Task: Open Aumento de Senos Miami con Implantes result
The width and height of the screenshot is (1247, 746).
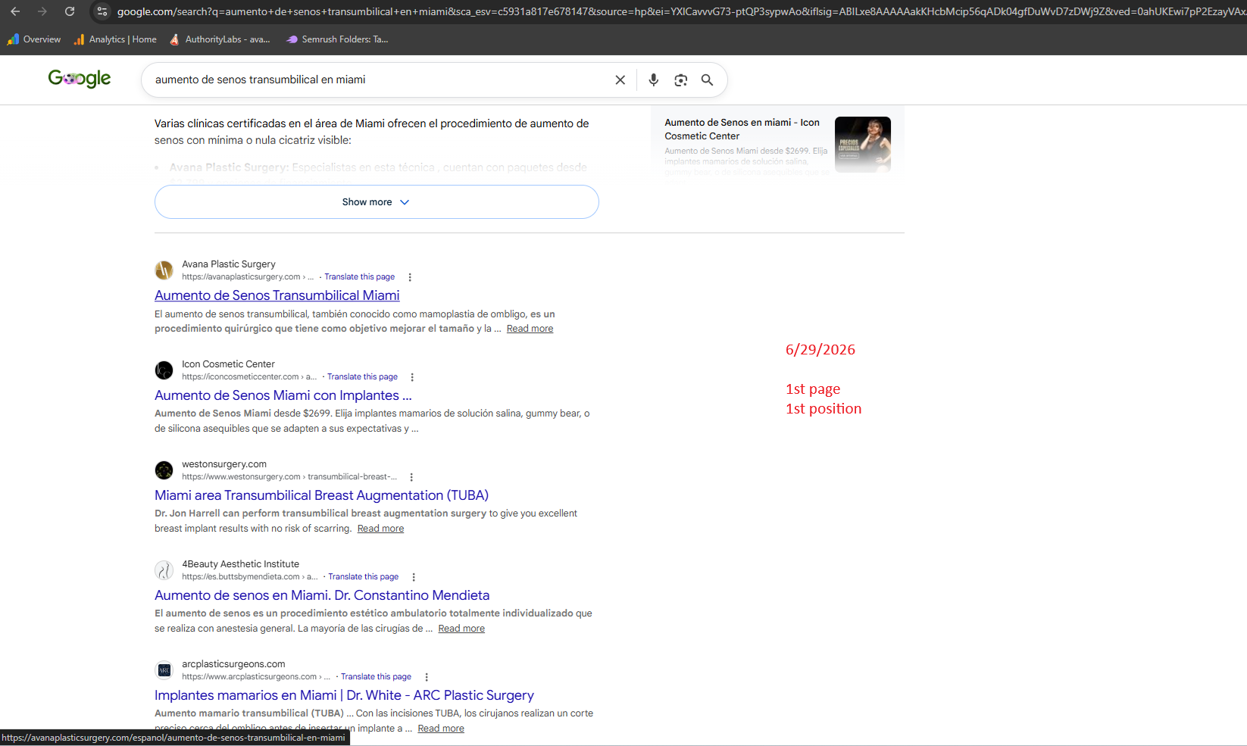Action: (x=283, y=395)
